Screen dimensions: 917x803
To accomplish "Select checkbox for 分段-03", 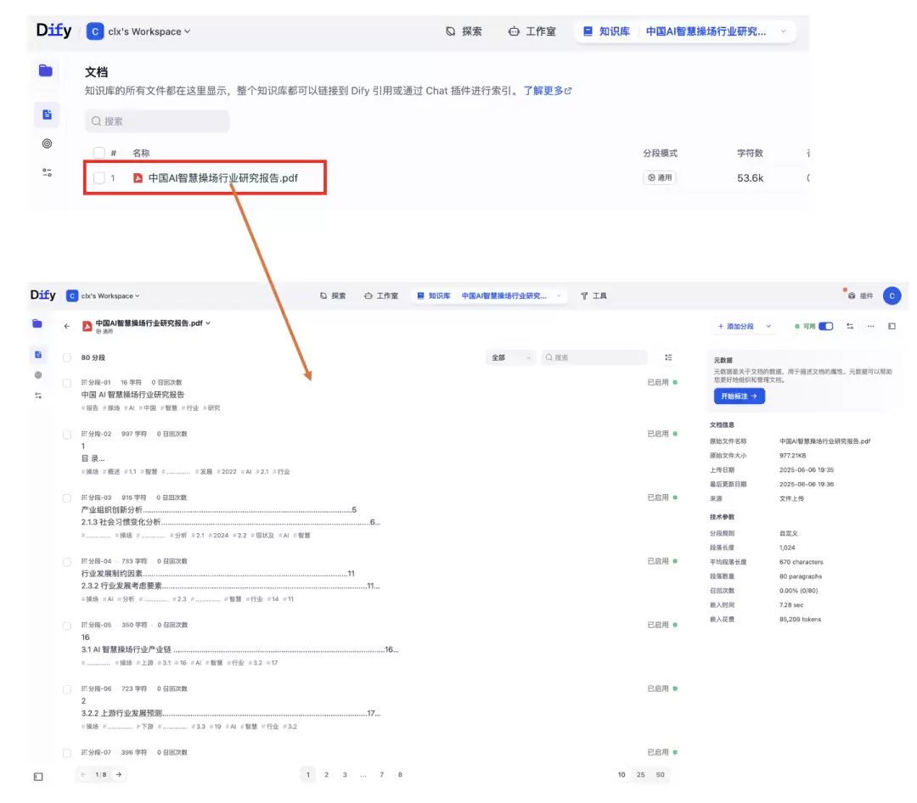I will coord(67,498).
